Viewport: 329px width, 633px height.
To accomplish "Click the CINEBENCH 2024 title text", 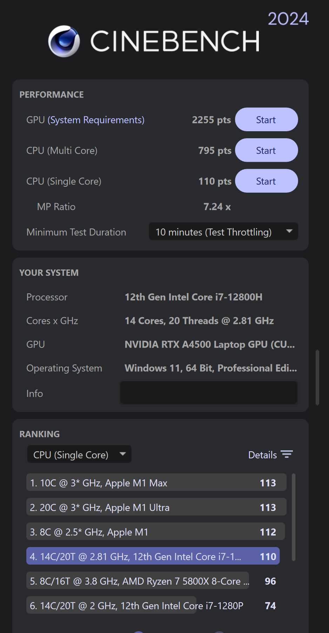I will 175,41.
